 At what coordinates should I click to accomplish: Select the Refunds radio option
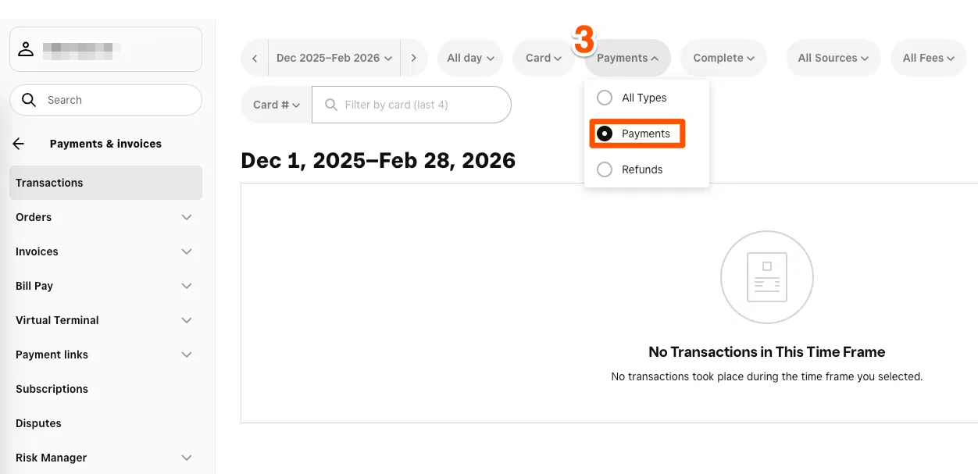pyautogui.click(x=605, y=169)
